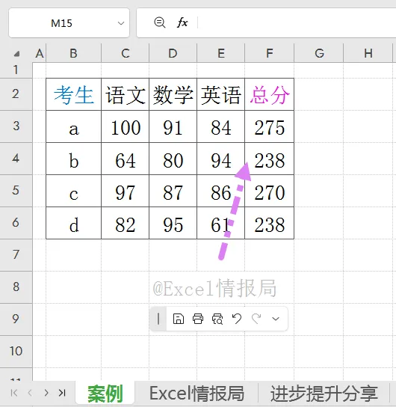Viewport: 396px width, 407px height.
Task: Select column C header
Action: coord(126,53)
